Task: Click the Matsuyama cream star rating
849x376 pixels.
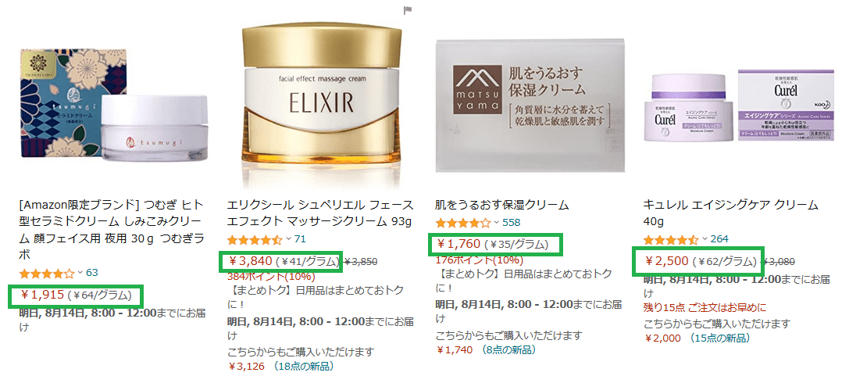Action: [463, 222]
